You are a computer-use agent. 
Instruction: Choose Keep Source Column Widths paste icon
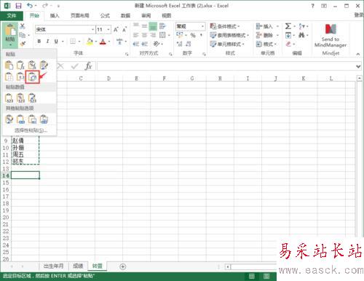[x=20, y=77]
